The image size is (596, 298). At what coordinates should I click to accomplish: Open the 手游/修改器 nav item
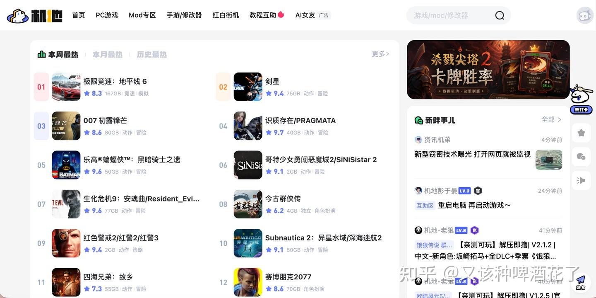184,15
